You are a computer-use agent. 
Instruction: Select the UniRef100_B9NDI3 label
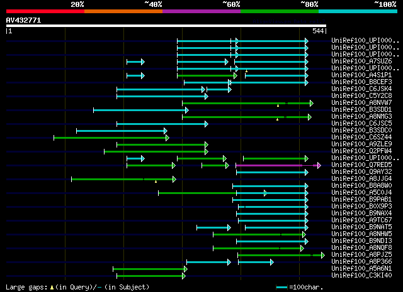361,241
